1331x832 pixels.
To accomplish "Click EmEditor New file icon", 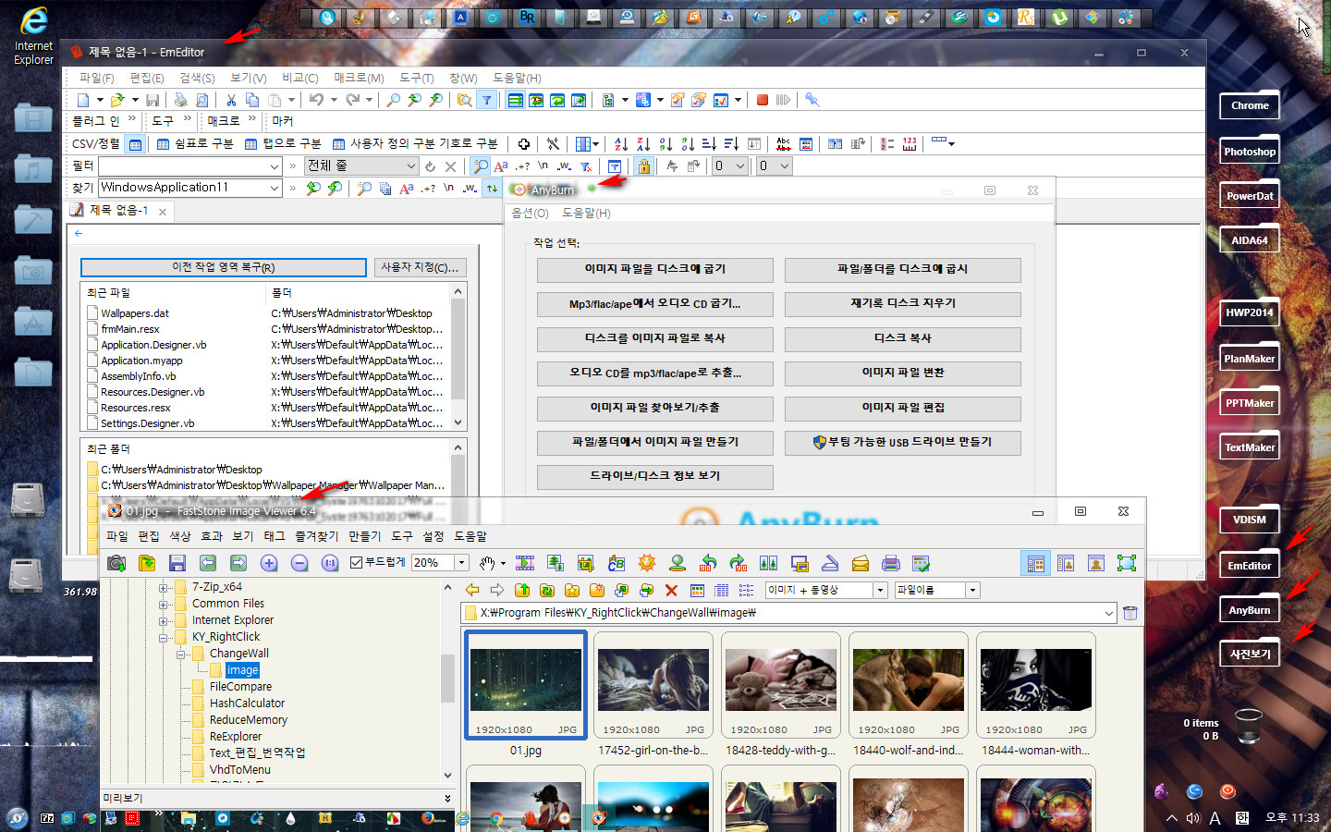I will (x=84, y=100).
